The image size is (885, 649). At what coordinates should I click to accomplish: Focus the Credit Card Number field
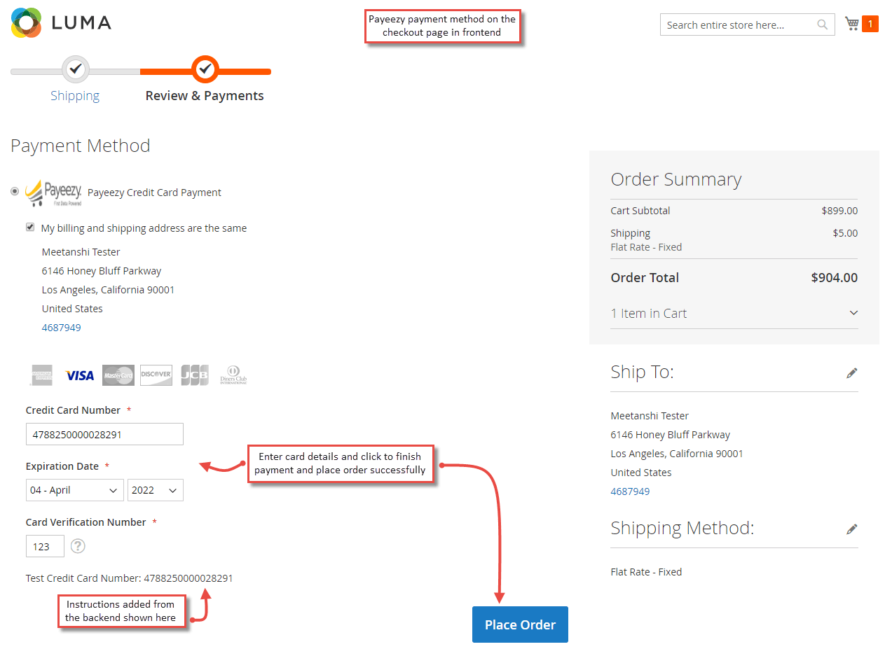click(104, 434)
